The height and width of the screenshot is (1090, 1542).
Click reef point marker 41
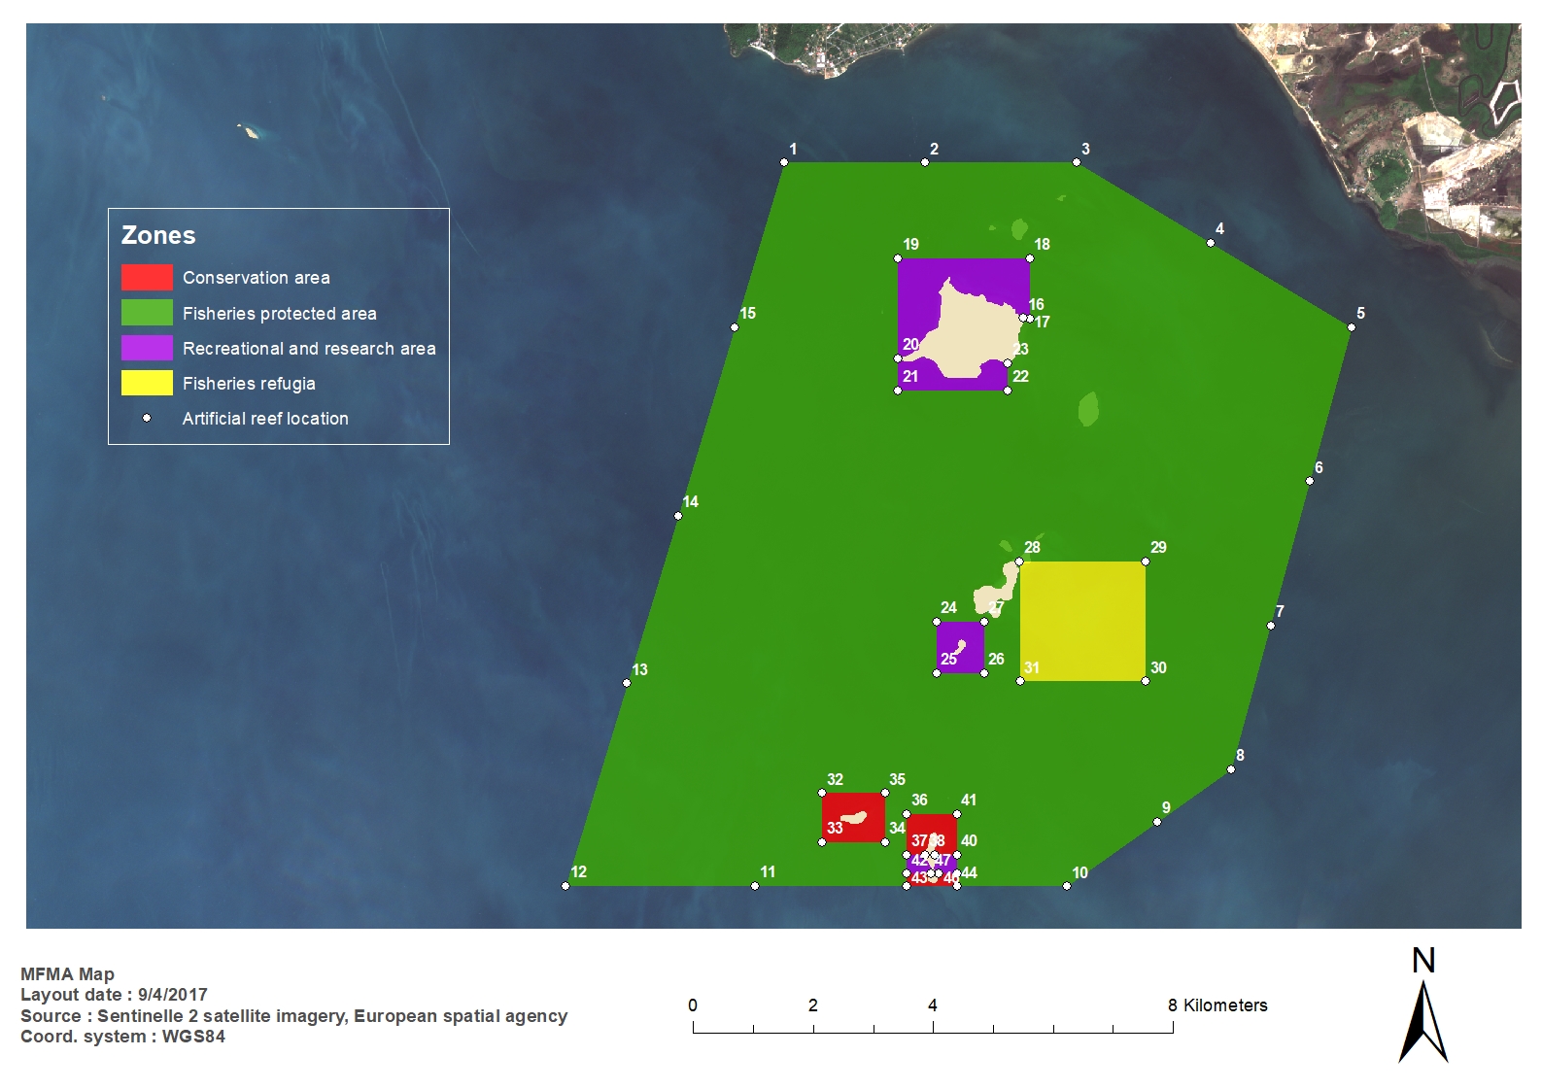click(x=957, y=814)
